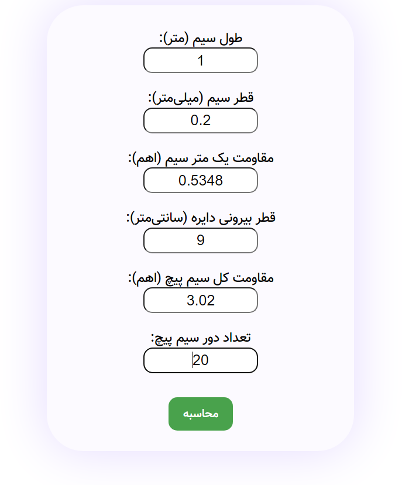The width and height of the screenshot is (409, 485).
Task: Click the قطر سیم (میلی‌متر) label
Action: [201, 98]
